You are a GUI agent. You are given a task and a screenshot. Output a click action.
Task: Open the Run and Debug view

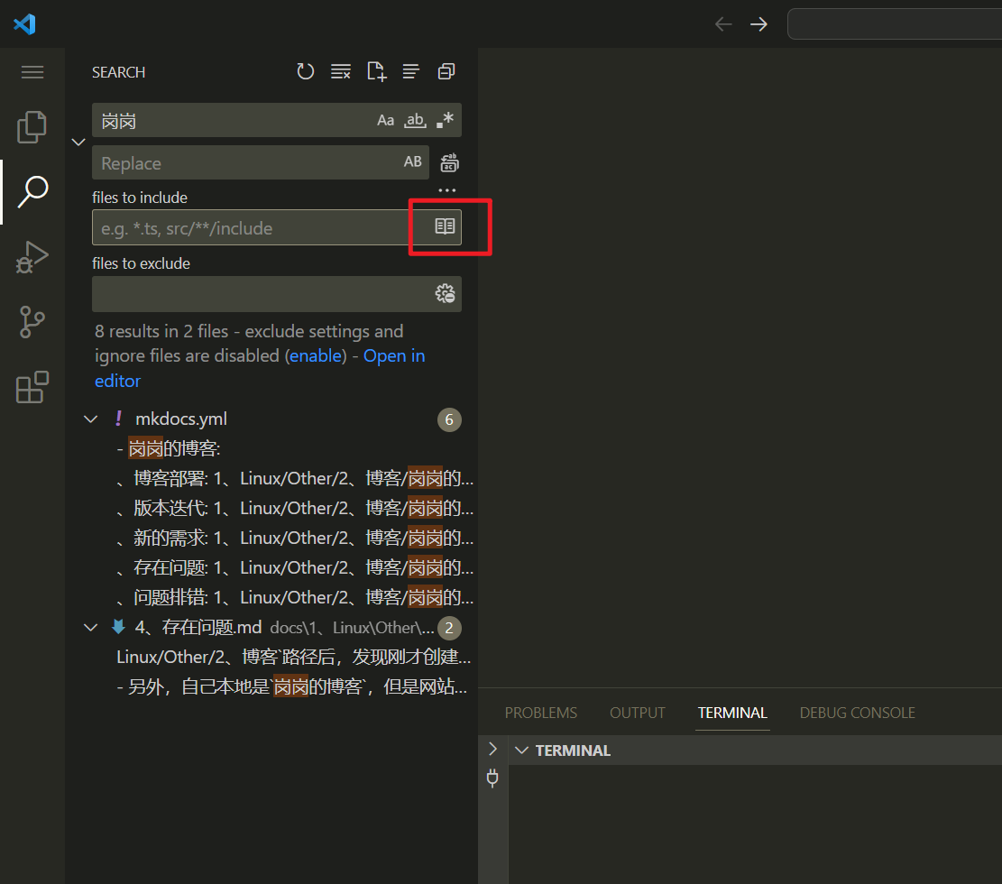(x=32, y=257)
